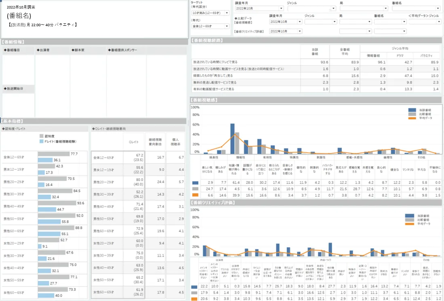444x301 pixels.
Task: Click 男性40-49才 awareness bar labeled 93.6
Action: coord(57,203)
